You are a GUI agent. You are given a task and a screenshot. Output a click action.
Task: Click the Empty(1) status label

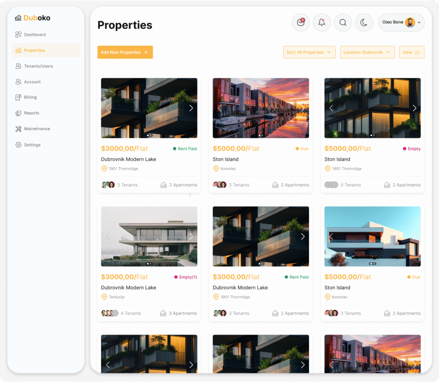point(186,277)
